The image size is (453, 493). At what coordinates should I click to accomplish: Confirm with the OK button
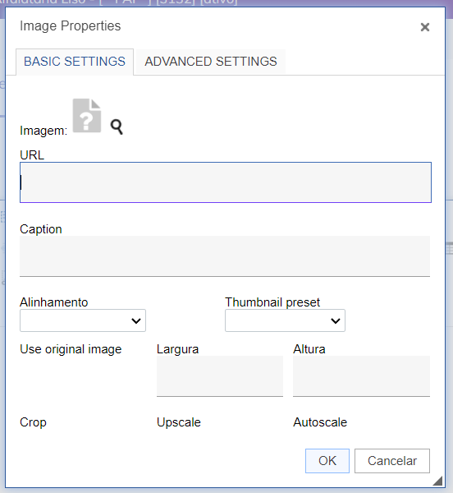[x=327, y=461]
